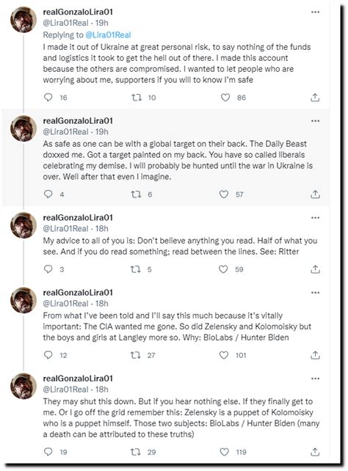
Task: Like the tweet with 119 likes
Action: point(224,452)
